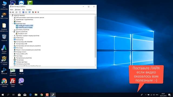The image size is (173, 97).
Task: Select the HD_Launch shortcut on desktop
Action: pyautogui.click(x=4, y=60)
